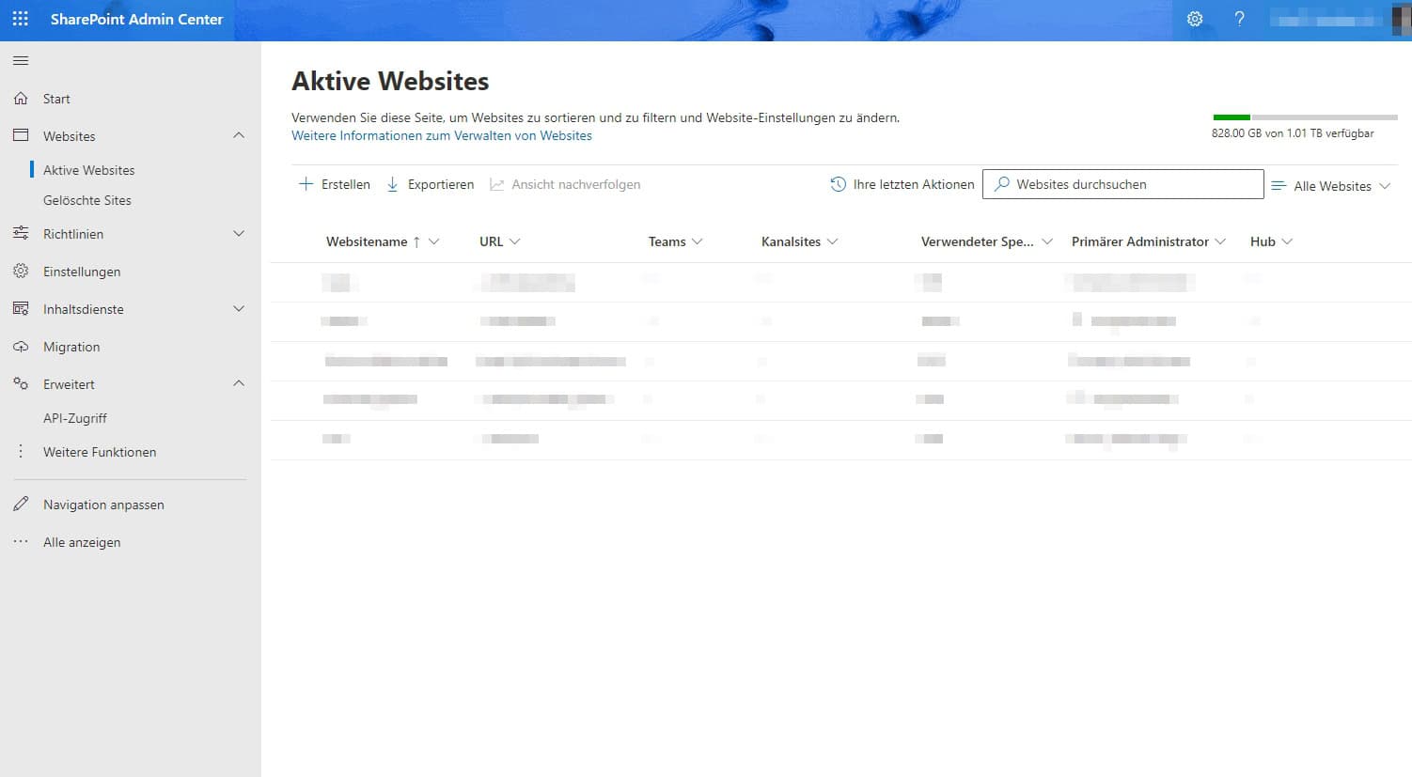The height and width of the screenshot is (777, 1412).
Task: Switch to Gelöschte Sites
Action: click(86, 199)
